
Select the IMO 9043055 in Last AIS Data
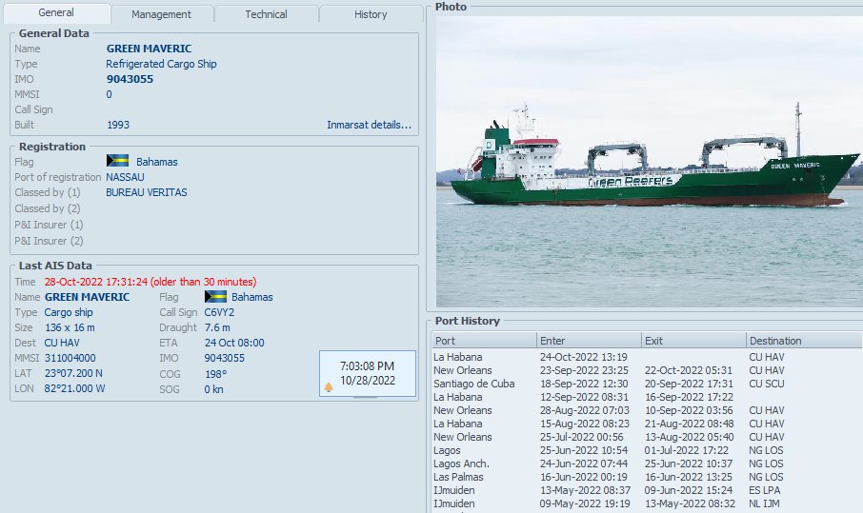coord(225,358)
